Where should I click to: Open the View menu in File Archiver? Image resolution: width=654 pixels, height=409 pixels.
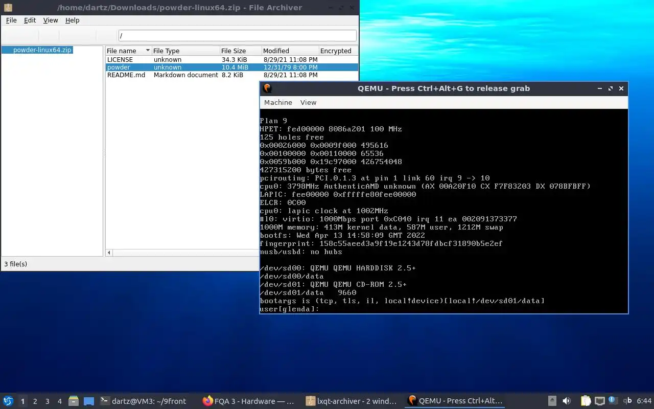point(51,20)
